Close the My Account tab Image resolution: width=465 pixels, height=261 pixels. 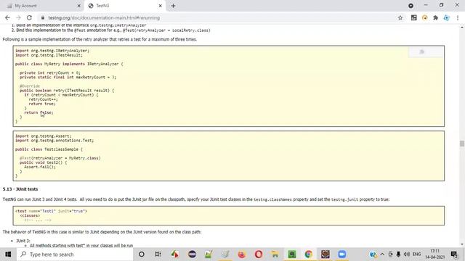pos(79,6)
